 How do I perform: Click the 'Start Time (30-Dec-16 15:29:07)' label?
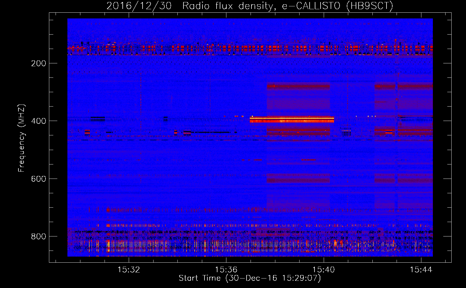coord(250,278)
